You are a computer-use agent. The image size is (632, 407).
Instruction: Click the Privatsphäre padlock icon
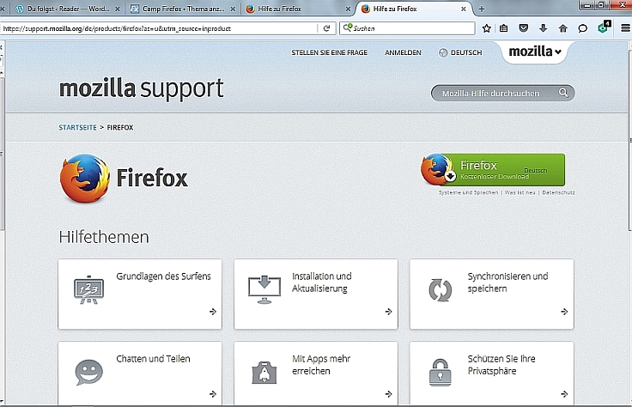pyautogui.click(x=441, y=372)
